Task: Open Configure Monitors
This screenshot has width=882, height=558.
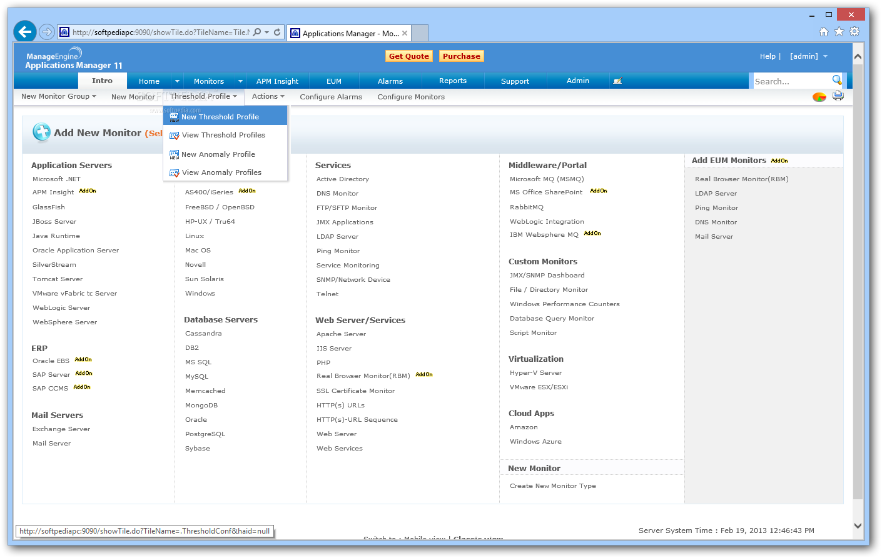Action: click(x=411, y=97)
